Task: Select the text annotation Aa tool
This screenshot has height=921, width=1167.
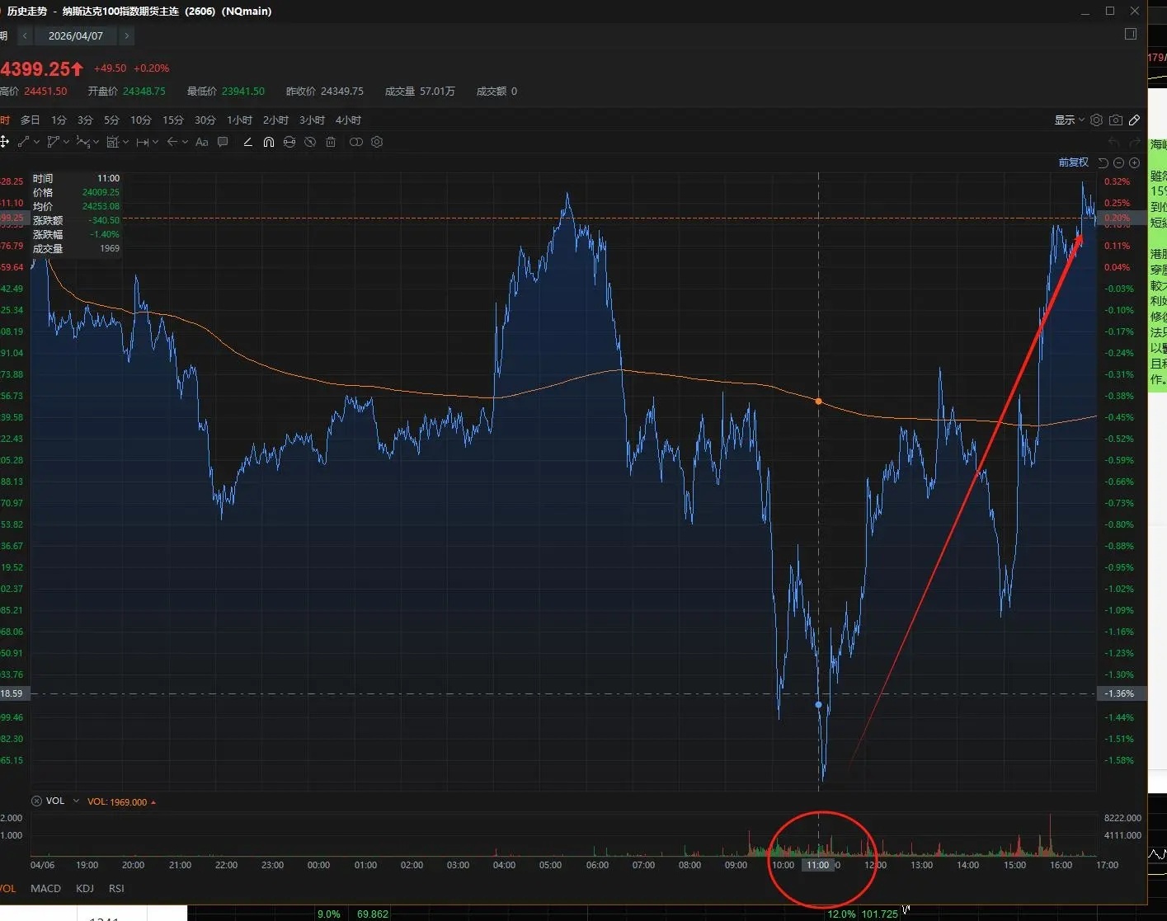Action: 201,143
